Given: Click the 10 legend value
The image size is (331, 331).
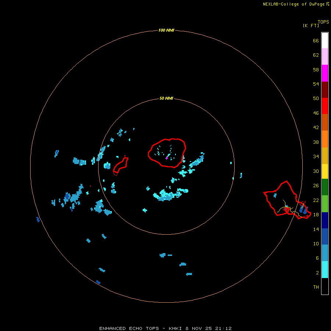Looking at the screenshot, I should (316, 243).
